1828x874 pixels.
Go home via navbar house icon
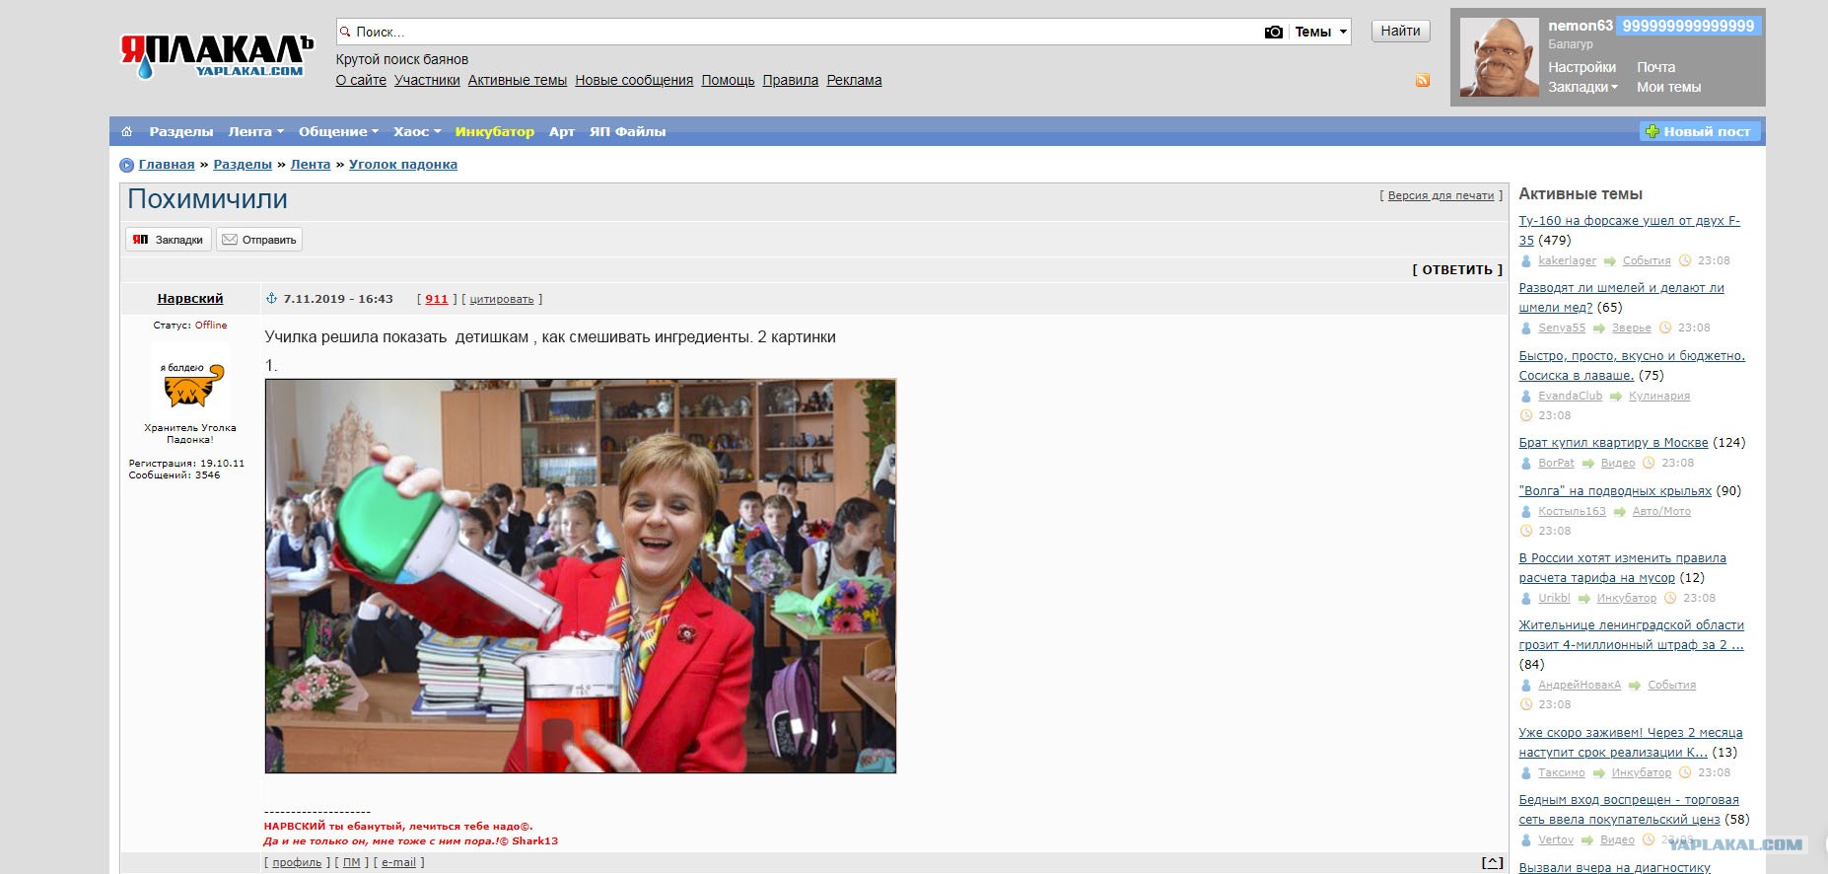click(126, 131)
